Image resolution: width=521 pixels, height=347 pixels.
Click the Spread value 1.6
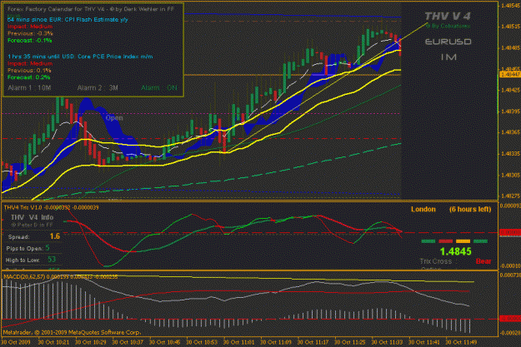[55, 236]
